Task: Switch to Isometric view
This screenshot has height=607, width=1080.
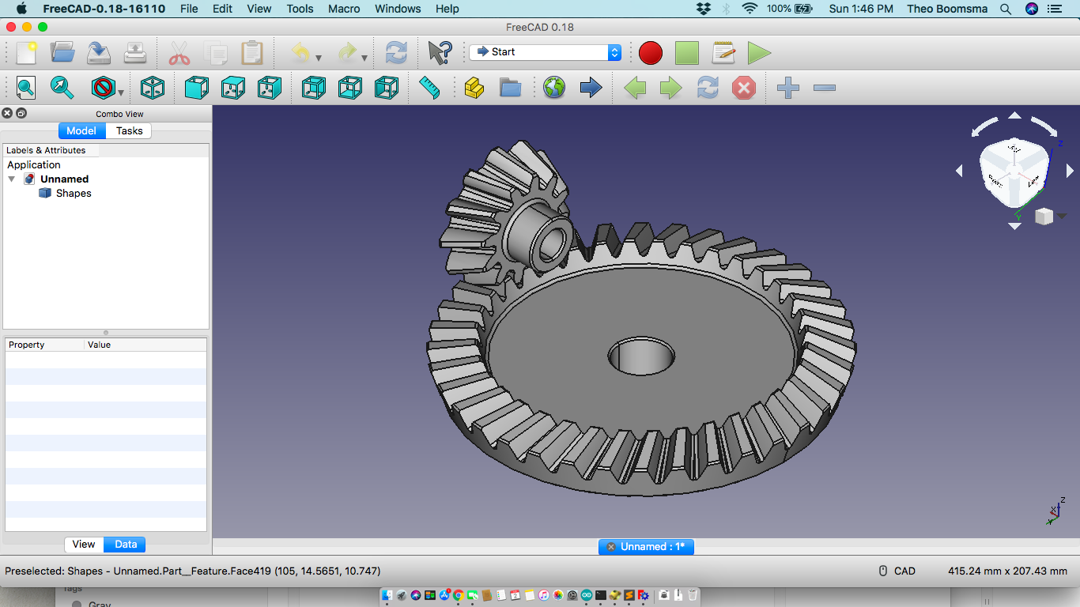Action: [x=153, y=88]
